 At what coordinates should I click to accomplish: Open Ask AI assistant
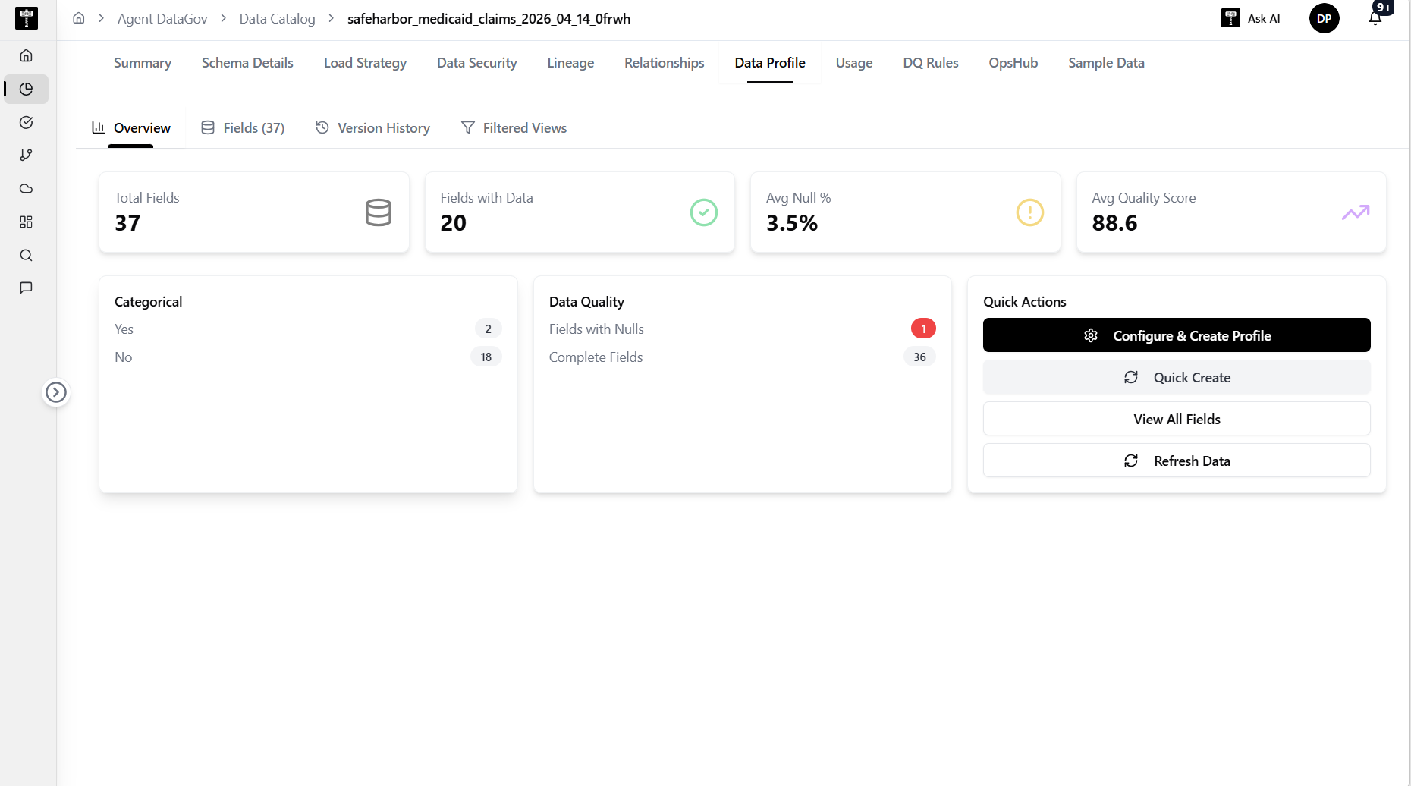pos(1251,18)
